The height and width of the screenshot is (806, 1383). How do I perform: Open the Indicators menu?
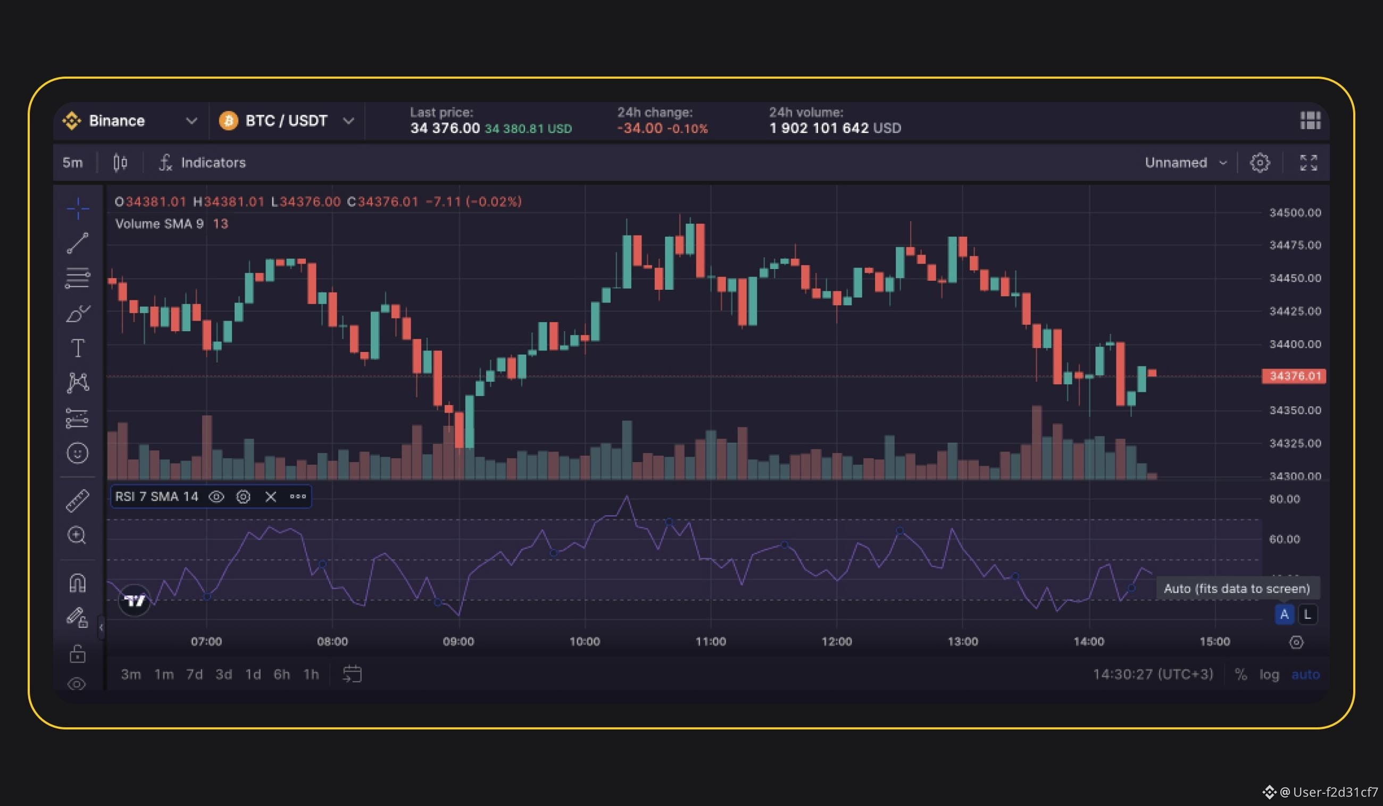pyautogui.click(x=203, y=162)
